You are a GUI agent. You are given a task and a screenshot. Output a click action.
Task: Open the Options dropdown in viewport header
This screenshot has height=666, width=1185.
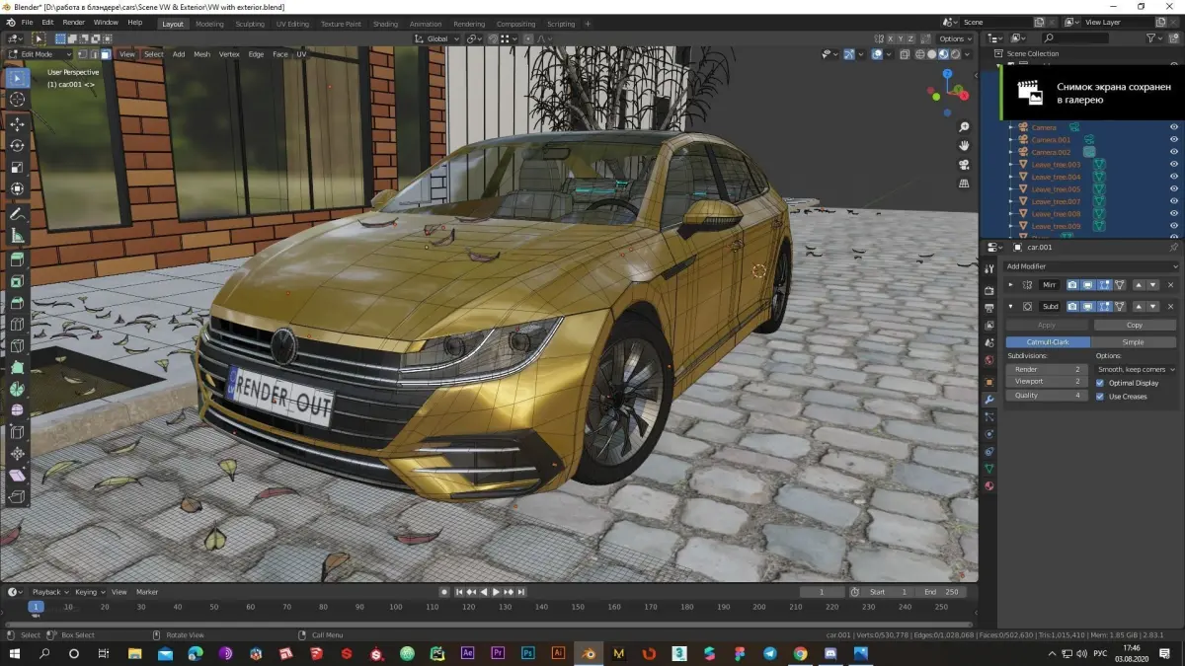point(956,38)
